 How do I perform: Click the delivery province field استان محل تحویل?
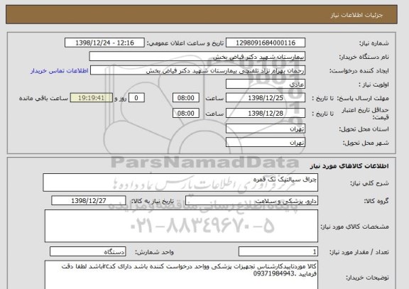click(x=266, y=129)
